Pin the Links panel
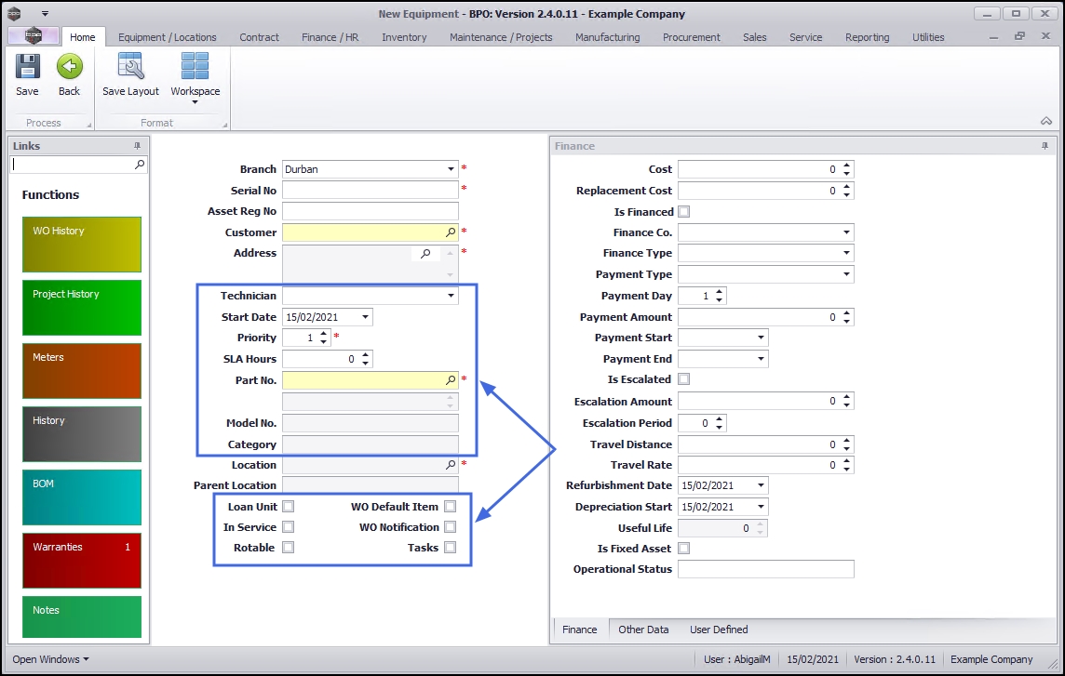The width and height of the screenshot is (1065, 676). 137,146
